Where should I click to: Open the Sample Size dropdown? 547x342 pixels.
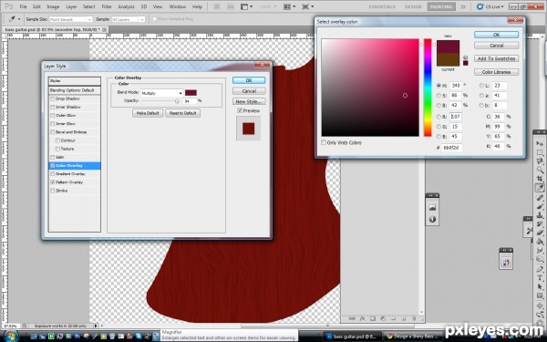[x=70, y=19]
